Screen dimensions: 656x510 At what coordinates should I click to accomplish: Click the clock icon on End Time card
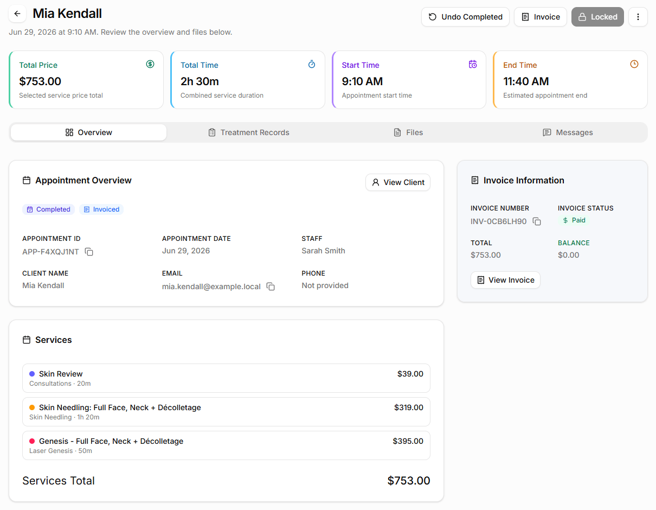click(634, 64)
